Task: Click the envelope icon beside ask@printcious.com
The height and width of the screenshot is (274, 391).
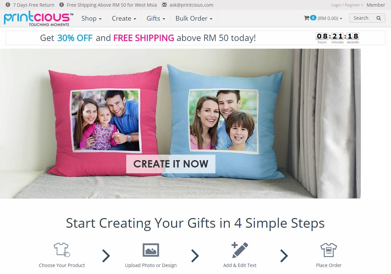Action: pos(164,5)
